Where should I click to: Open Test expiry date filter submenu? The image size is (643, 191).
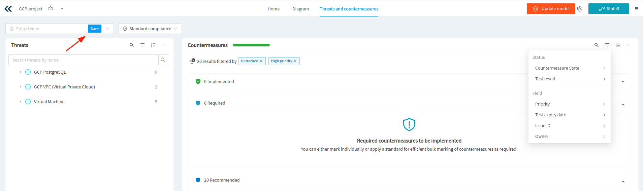(x=570, y=115)
